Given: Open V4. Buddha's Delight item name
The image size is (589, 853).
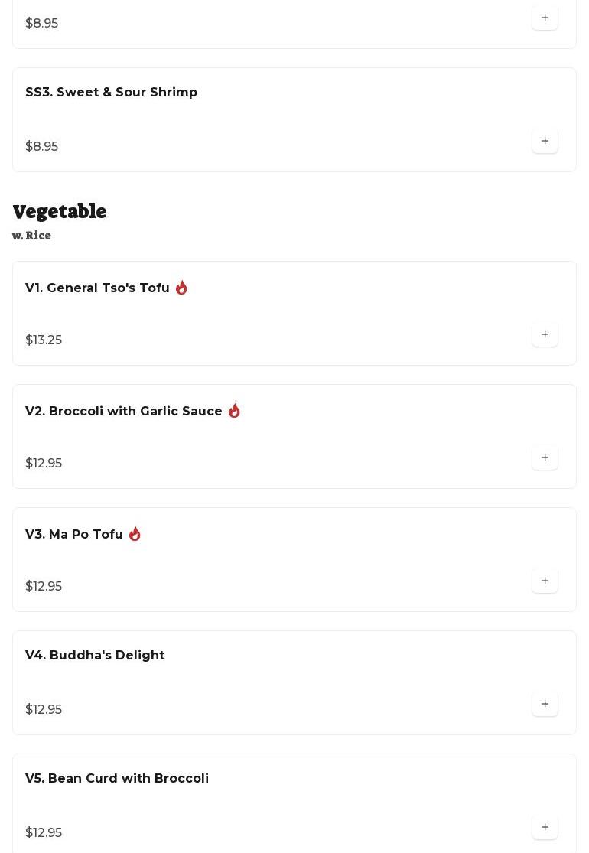Looking at the screenshot, I should tap(95, 656).
